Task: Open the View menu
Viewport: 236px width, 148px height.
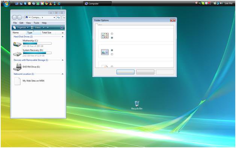Action: (29, 23)
